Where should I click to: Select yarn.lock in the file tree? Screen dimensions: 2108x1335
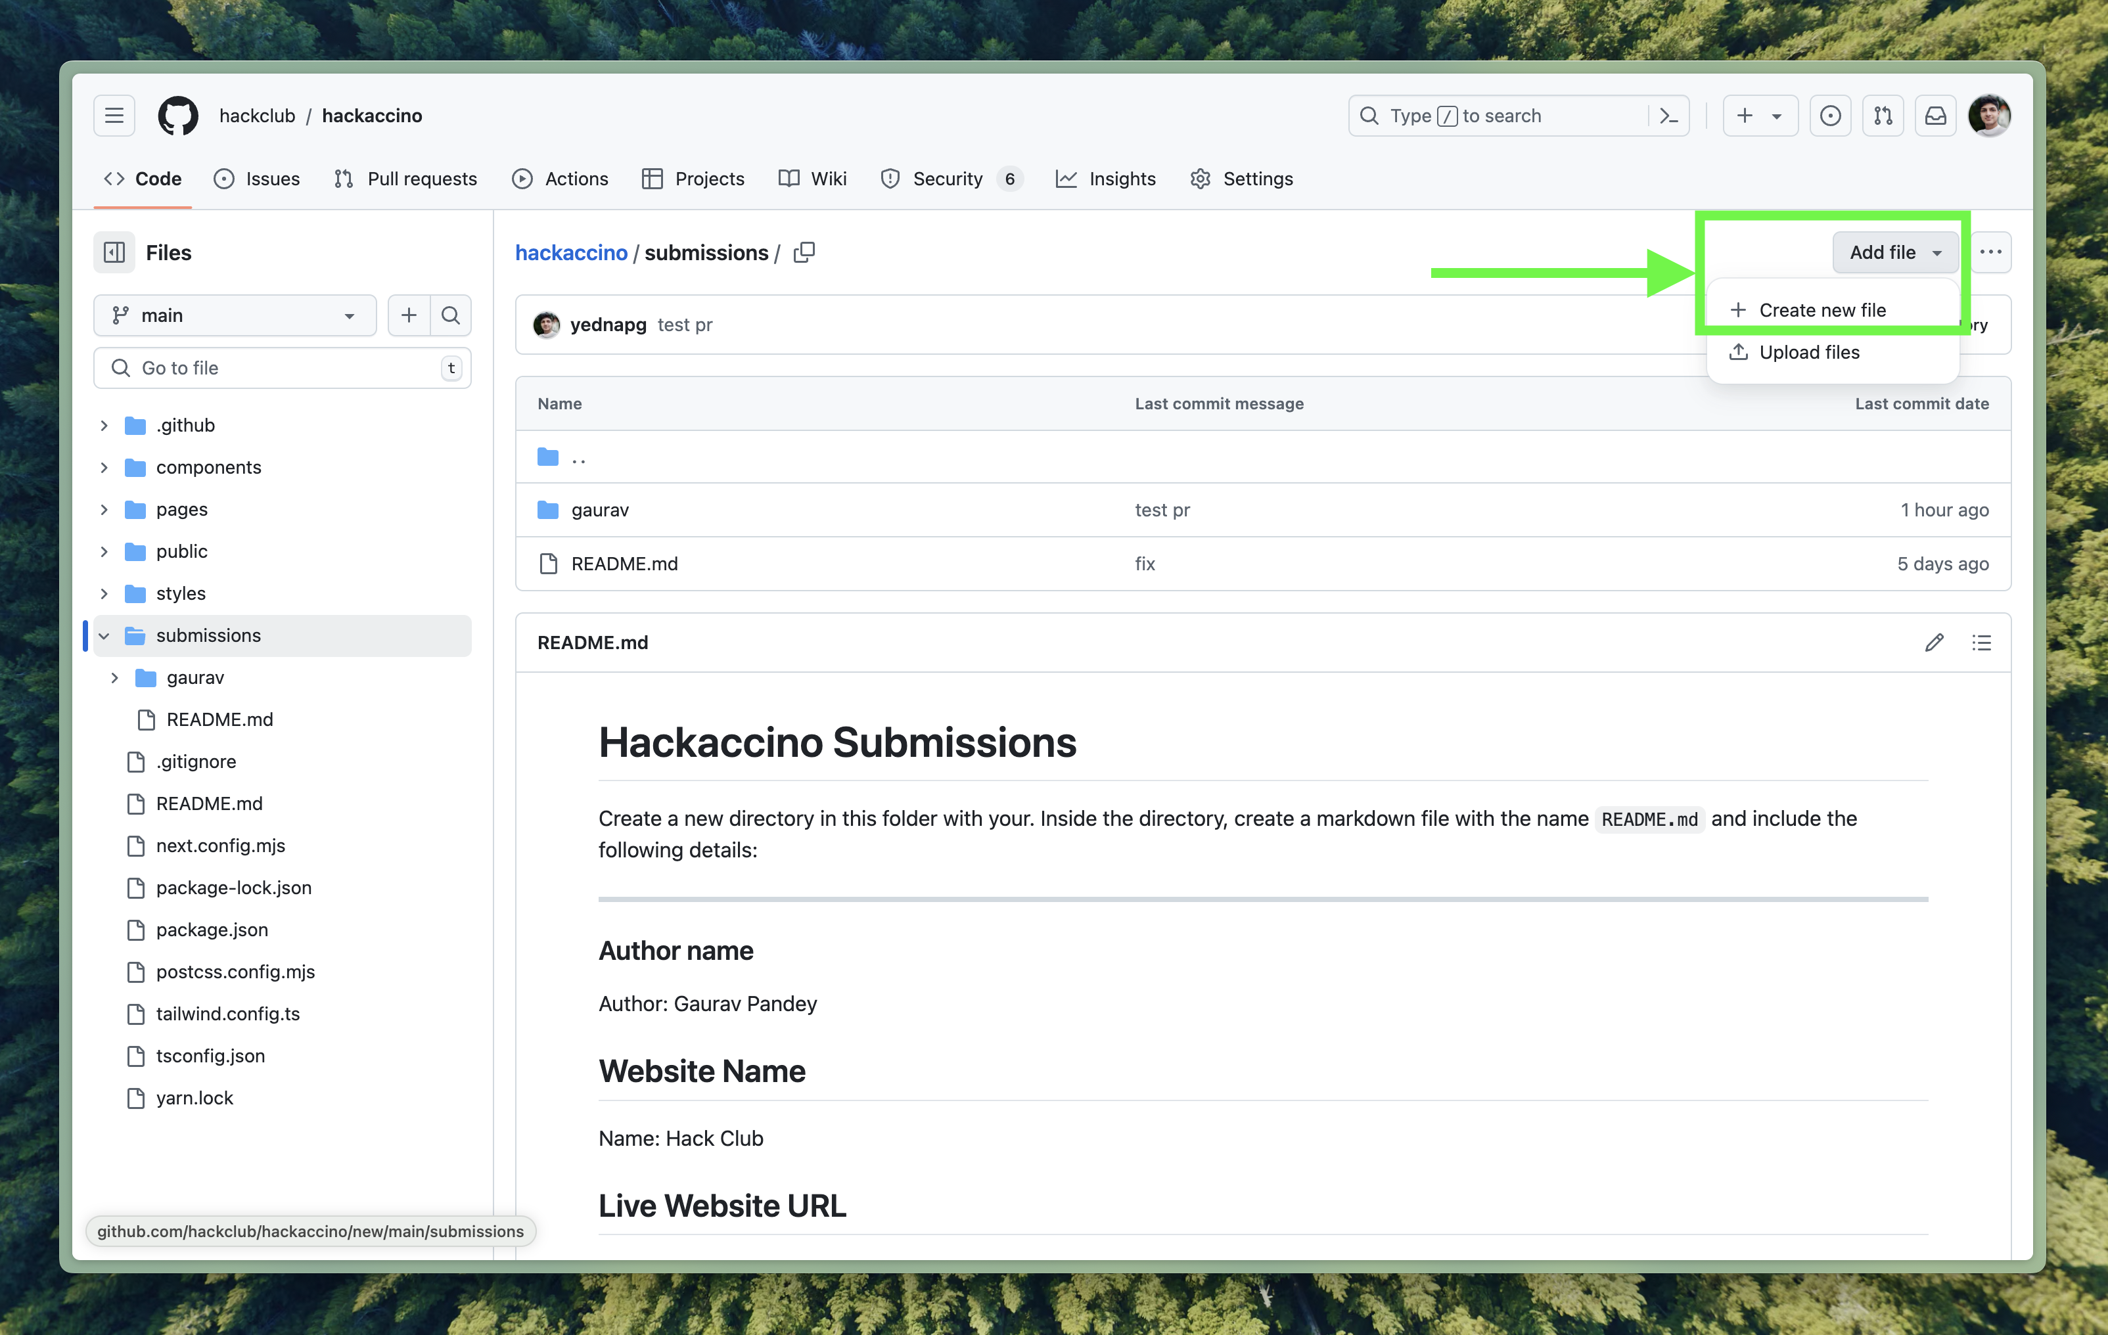pyautogui.click(x=195, y=1098)
